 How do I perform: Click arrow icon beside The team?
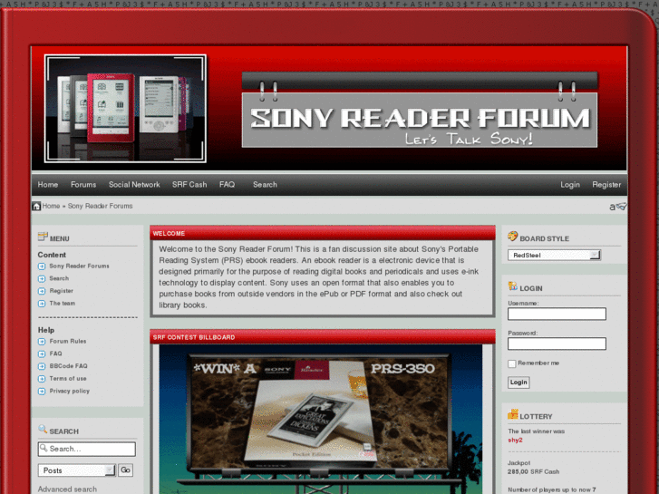click(42, 304)
